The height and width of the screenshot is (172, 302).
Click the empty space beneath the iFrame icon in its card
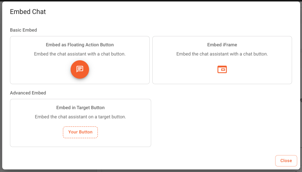point(222,79)
